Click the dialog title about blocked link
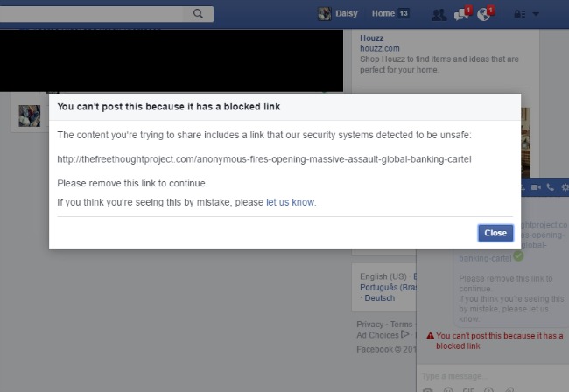 169,107
